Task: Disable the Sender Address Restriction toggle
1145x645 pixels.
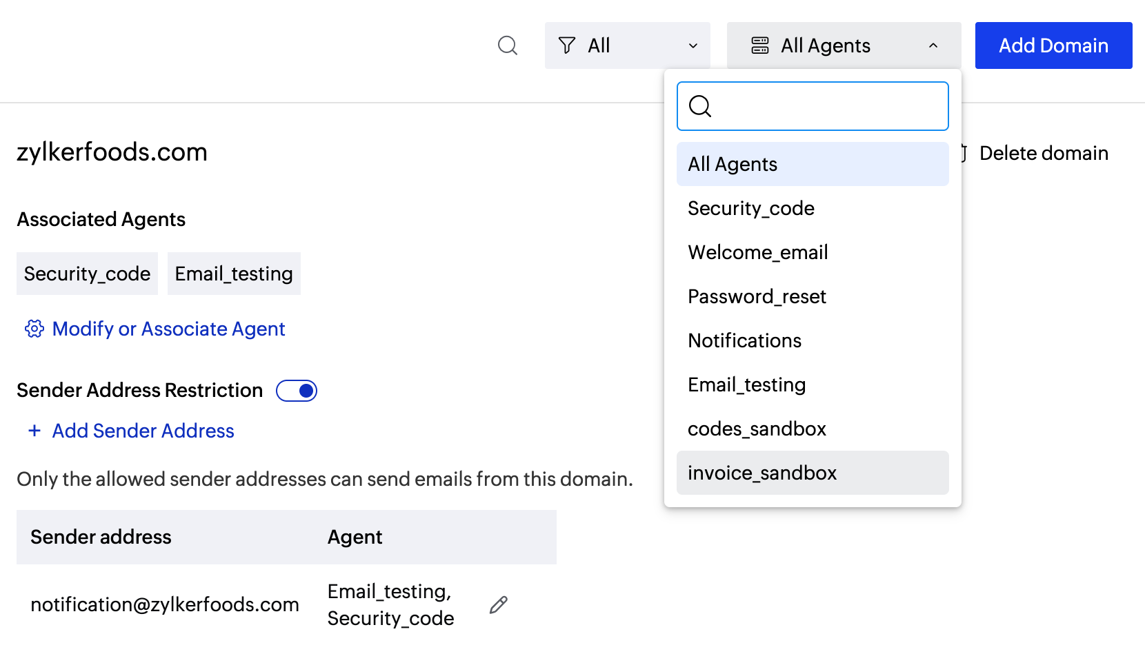Action: click(297, 391)
